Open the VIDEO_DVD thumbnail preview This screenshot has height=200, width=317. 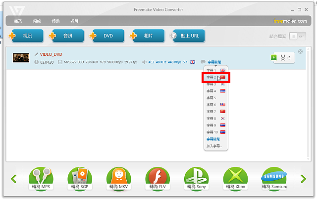pyautogui.click(x=21, y=58)
